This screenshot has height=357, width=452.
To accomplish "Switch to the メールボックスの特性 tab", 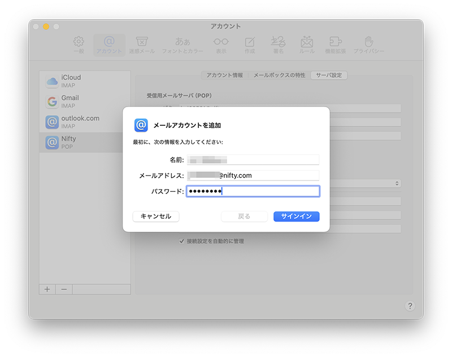I will coord(279,75).
